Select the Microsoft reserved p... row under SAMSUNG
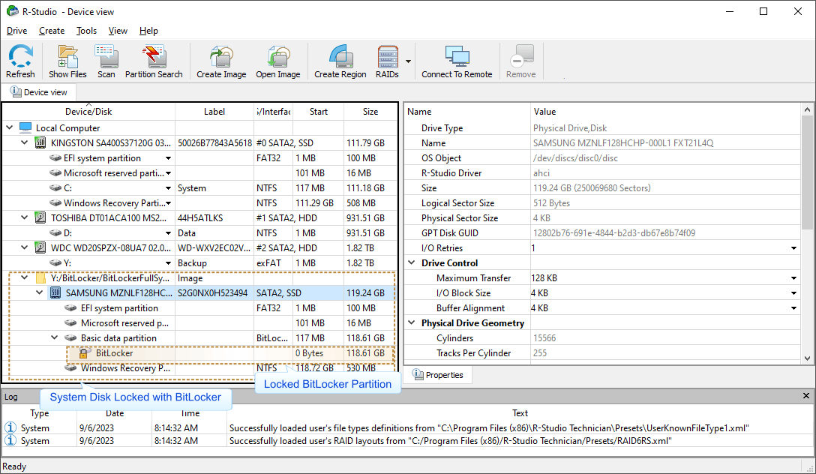Screen dimensions: 816x474 (200, 323)
